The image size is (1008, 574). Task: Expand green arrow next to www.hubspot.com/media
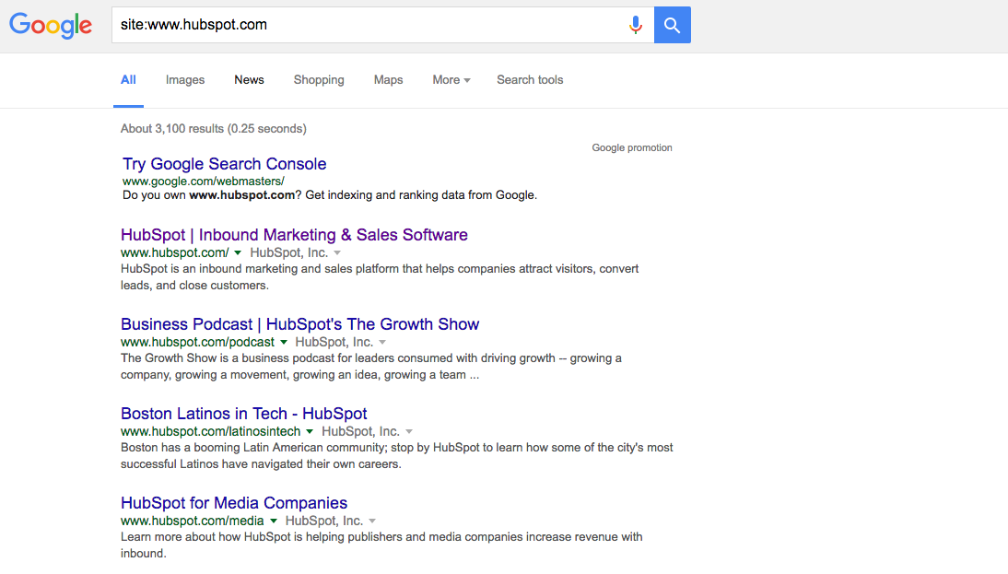(x=274, y=521)
